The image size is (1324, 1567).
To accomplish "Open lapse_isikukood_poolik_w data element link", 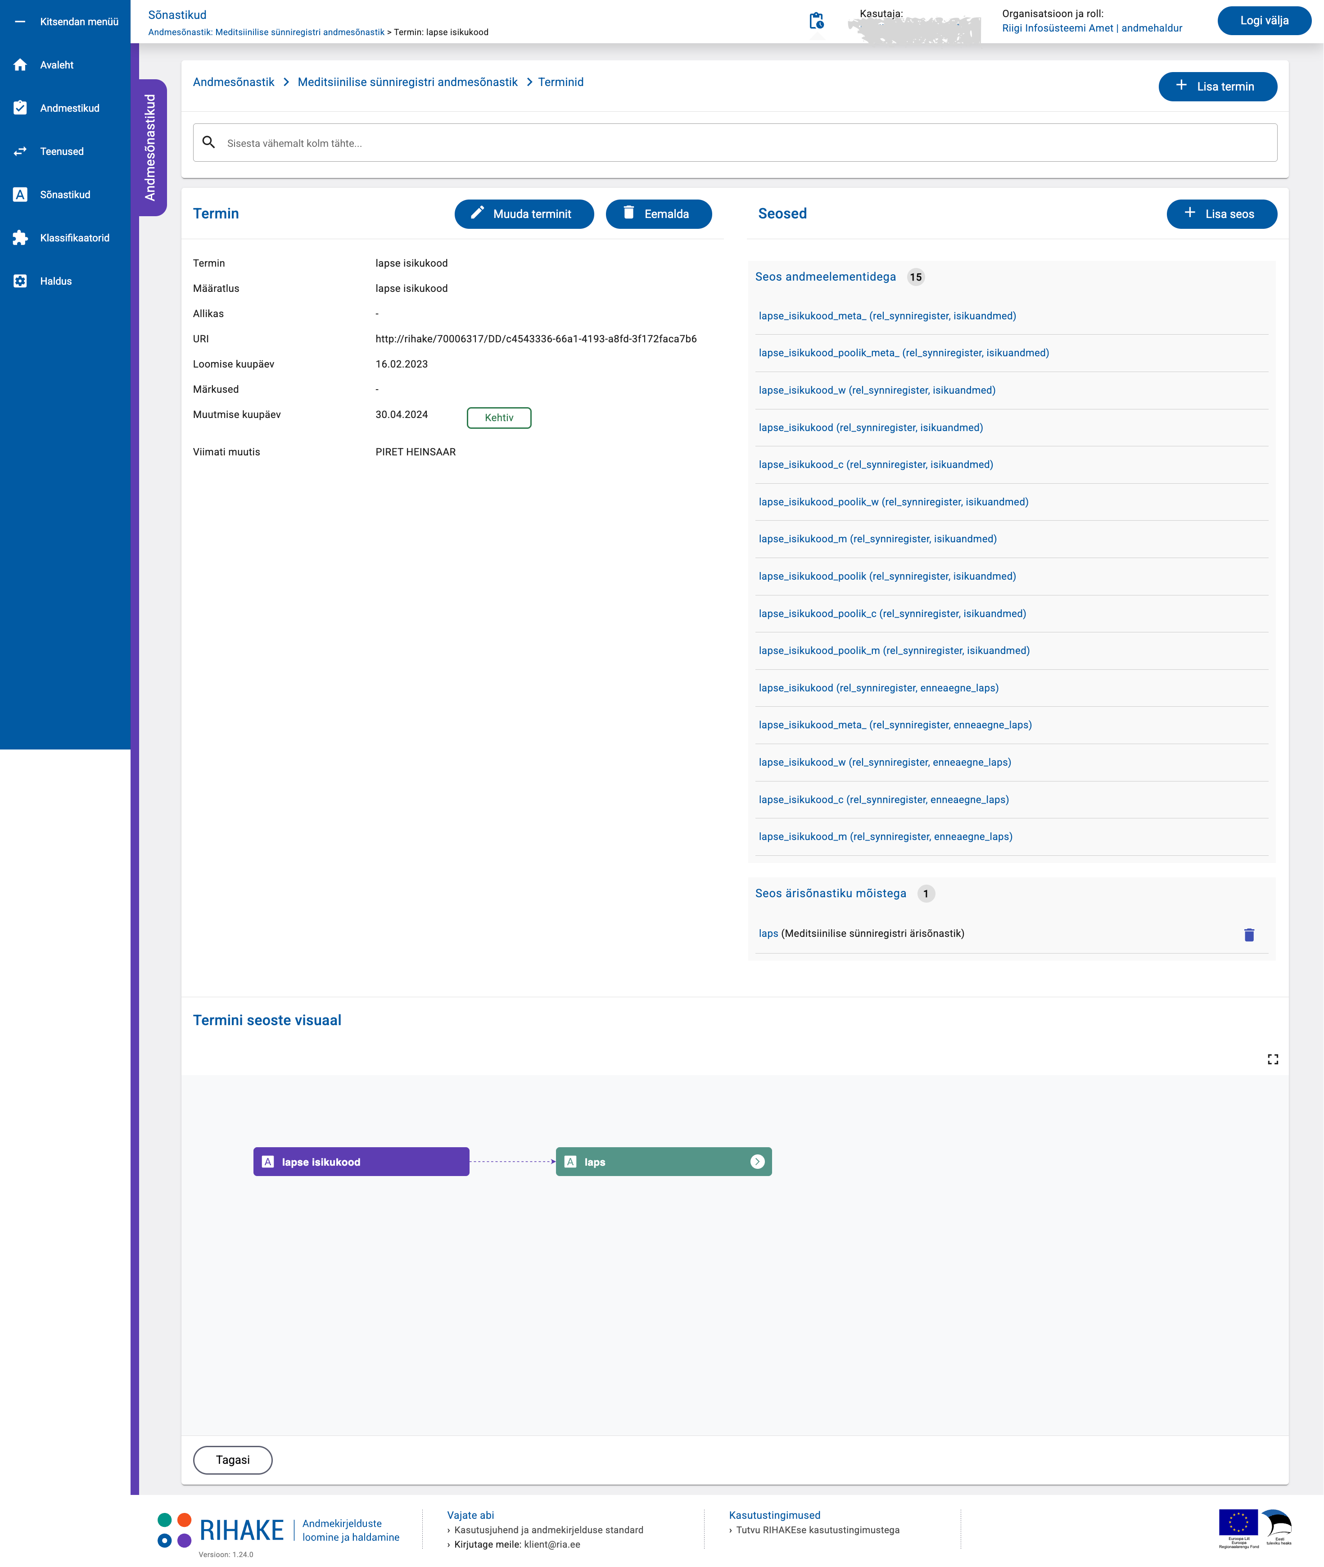I will coord(893,502).
